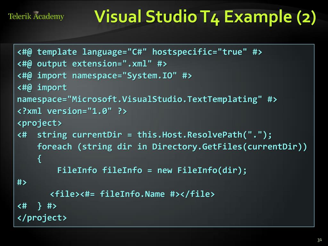Click the FileInfo fileInfo = new FileInfo(dir) line

point(152,170)
